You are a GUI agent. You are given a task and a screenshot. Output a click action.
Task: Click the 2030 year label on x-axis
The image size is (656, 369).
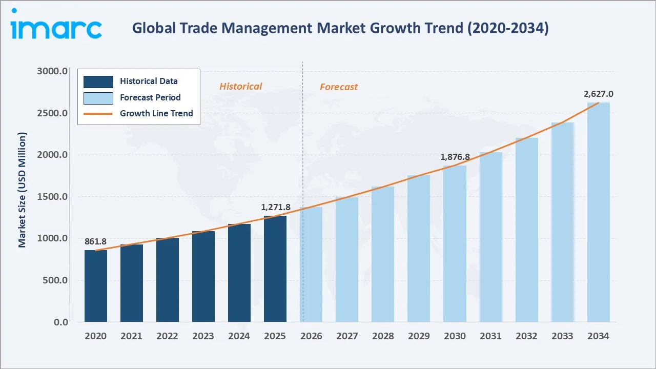coord(455,336)
